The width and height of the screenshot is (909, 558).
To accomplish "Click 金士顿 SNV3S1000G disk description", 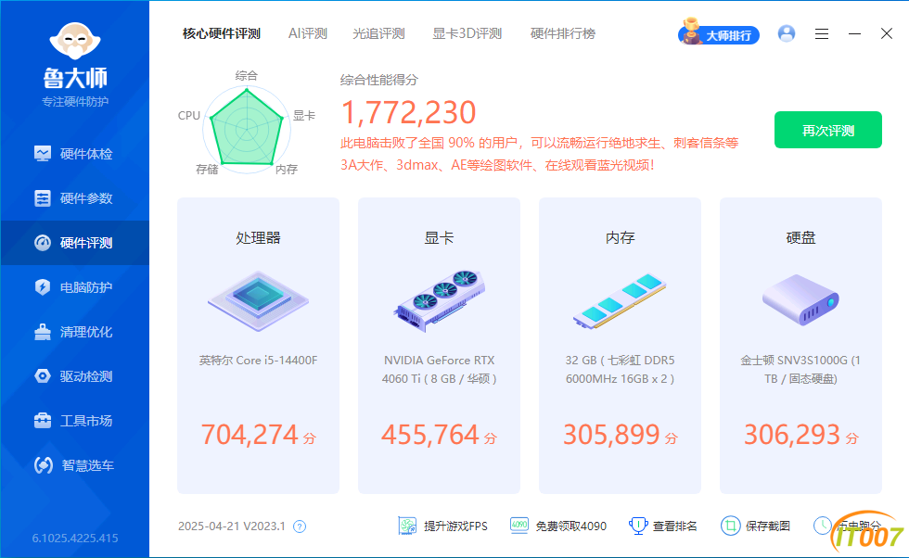I will point(800,370).
